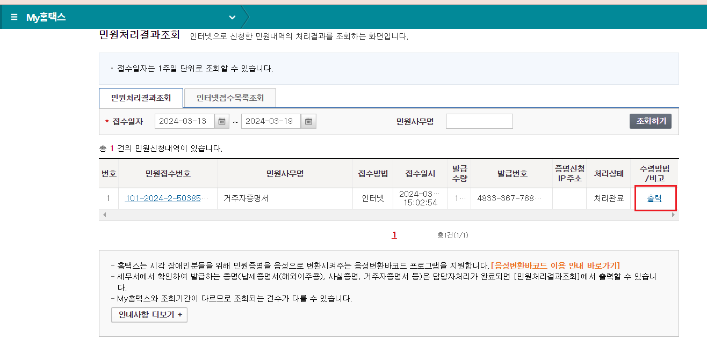
Task: Click the 안내사항 더보기 button
Action: (149, 315)
